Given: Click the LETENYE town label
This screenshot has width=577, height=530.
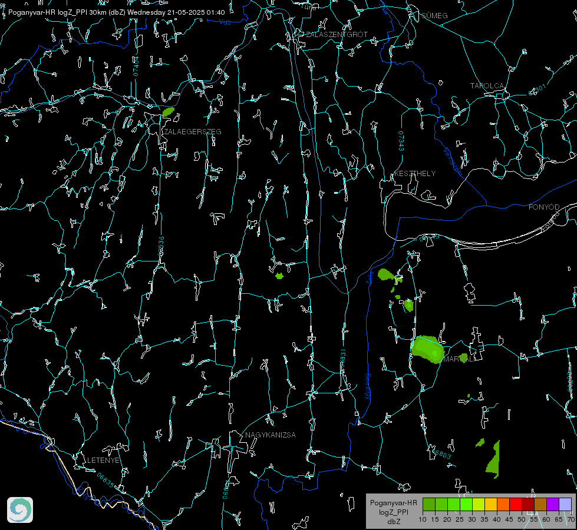Looking at the screenshot, I should (103, 461).
